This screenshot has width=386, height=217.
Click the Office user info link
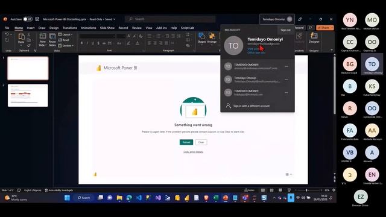tap(256, 52)
